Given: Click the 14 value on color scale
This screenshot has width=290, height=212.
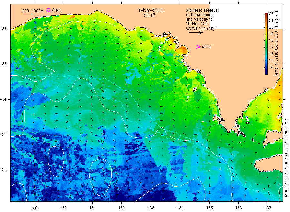Looking at the screenshot, I should click(x=271, y=67).
